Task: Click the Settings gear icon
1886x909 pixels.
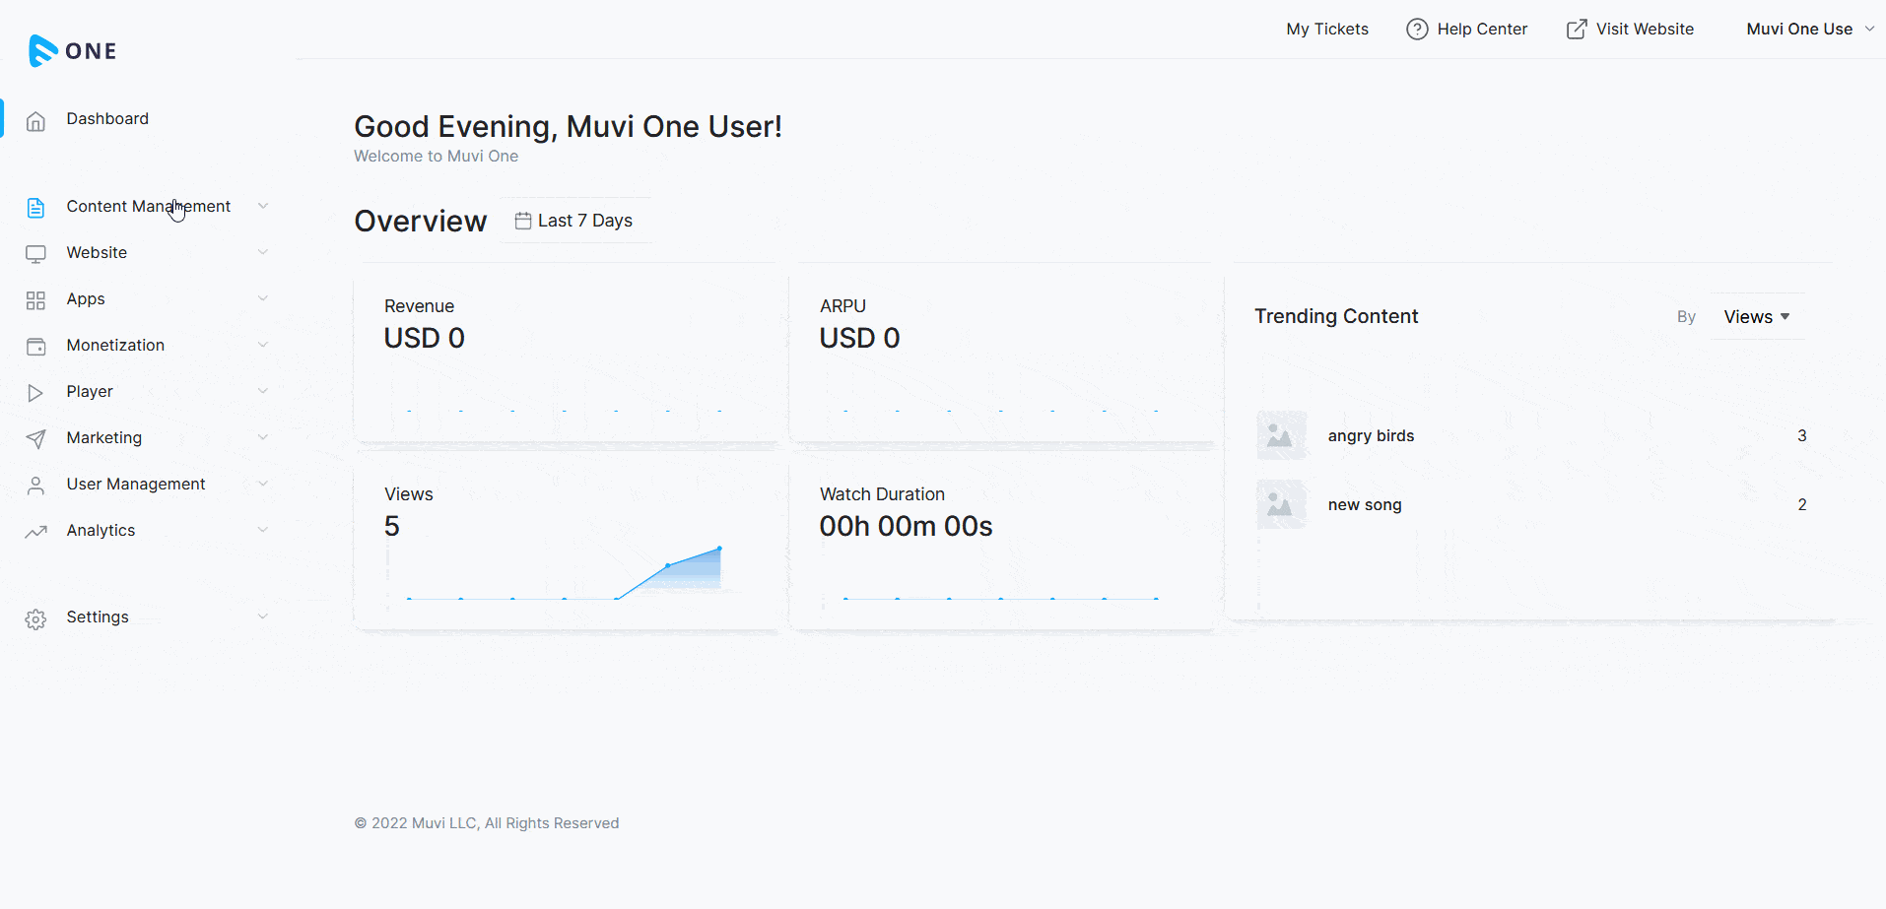Action: 35,619
